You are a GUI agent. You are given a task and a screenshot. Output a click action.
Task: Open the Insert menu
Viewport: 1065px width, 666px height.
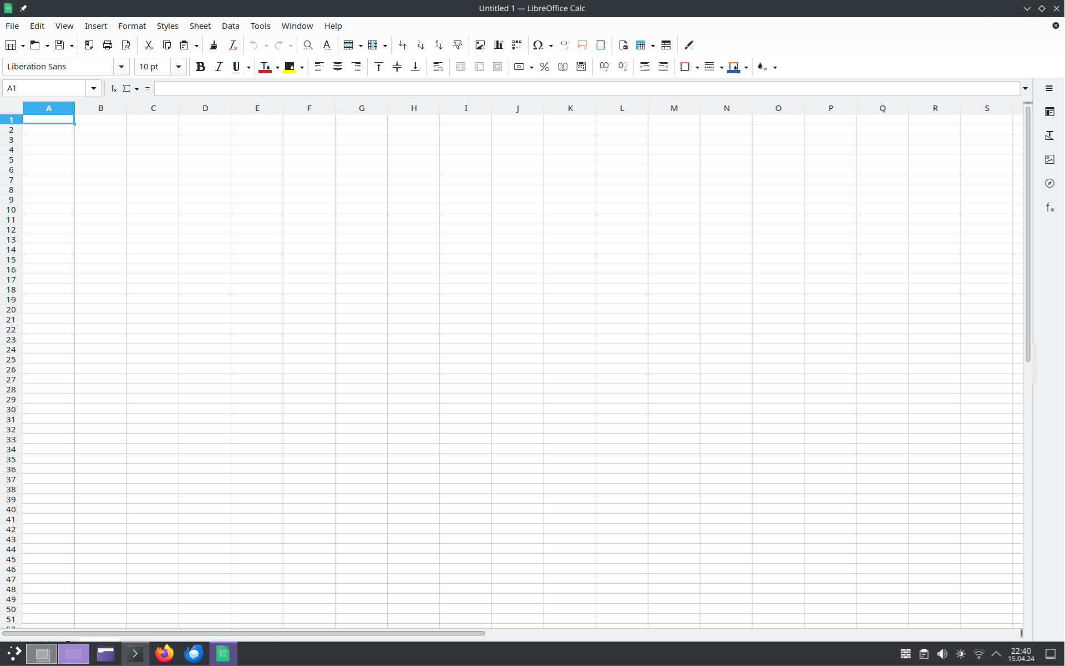point(95,26)
